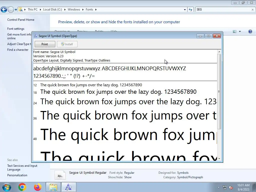Expand the arrow after Local Disk (C:)
Viewport: 256px width, 192px height.
[x=65, y=10]
